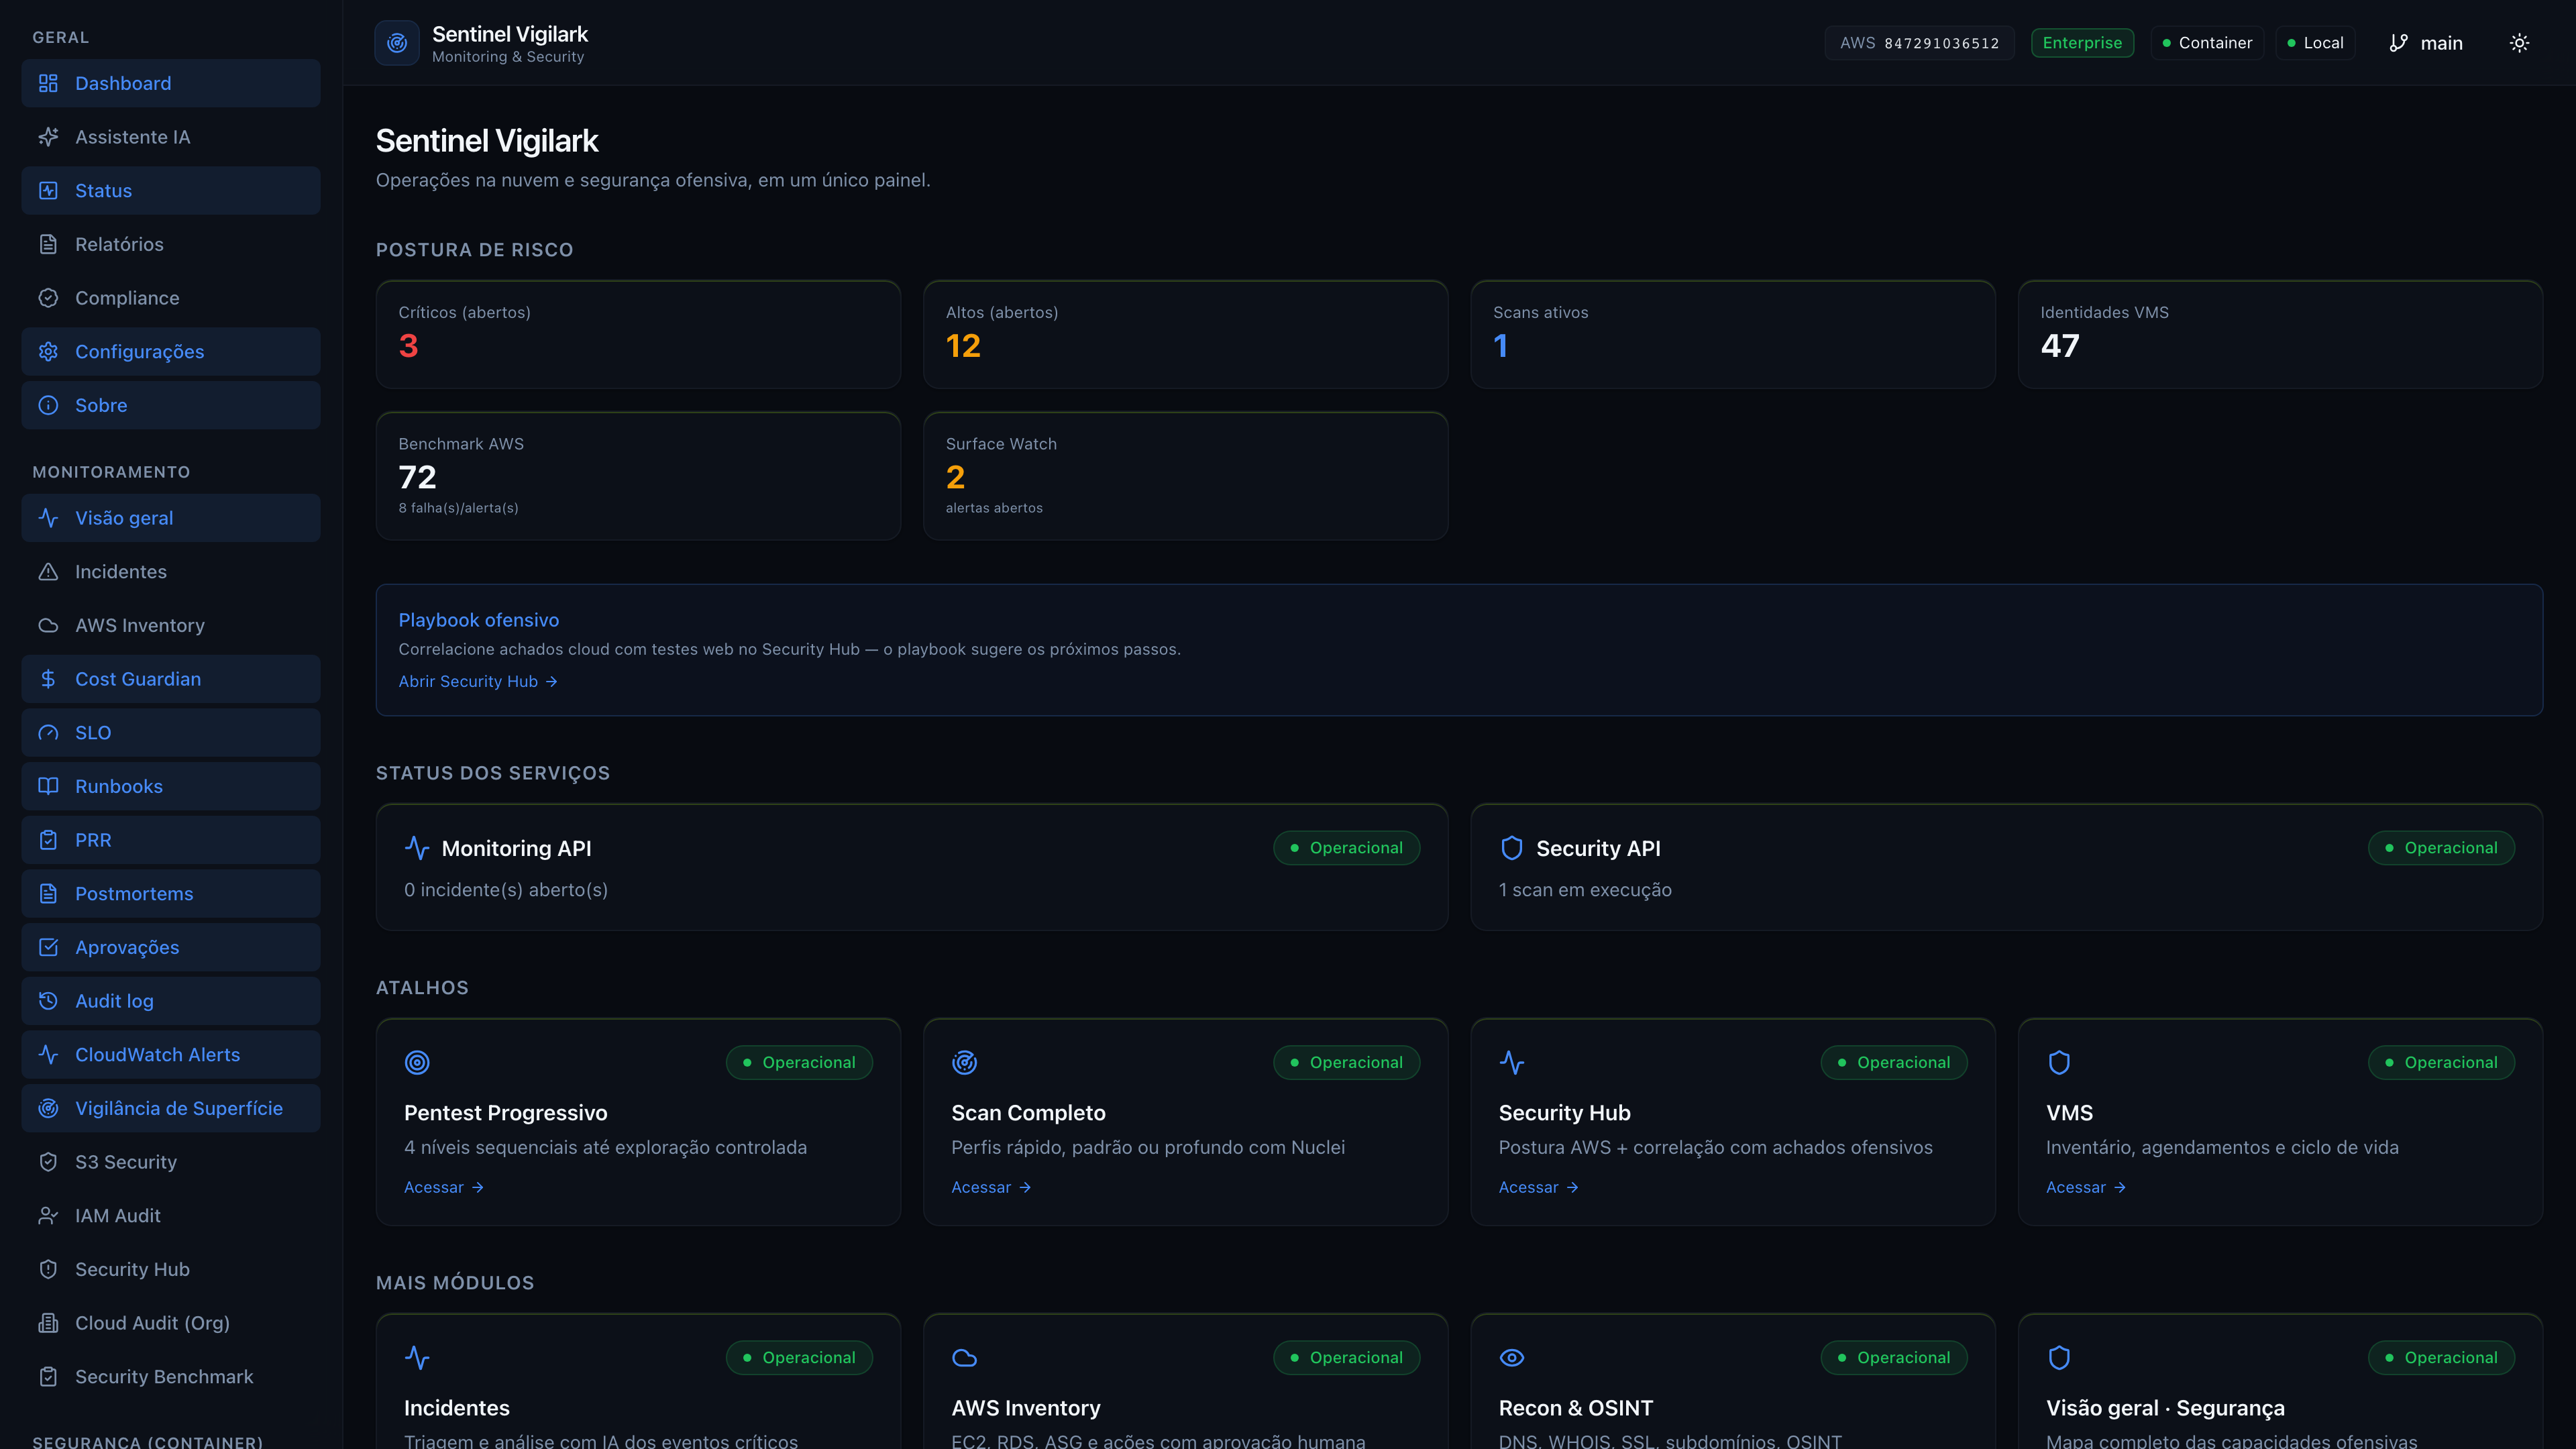Click the AWS 847291036512 account badge

tap(1919, 43)
